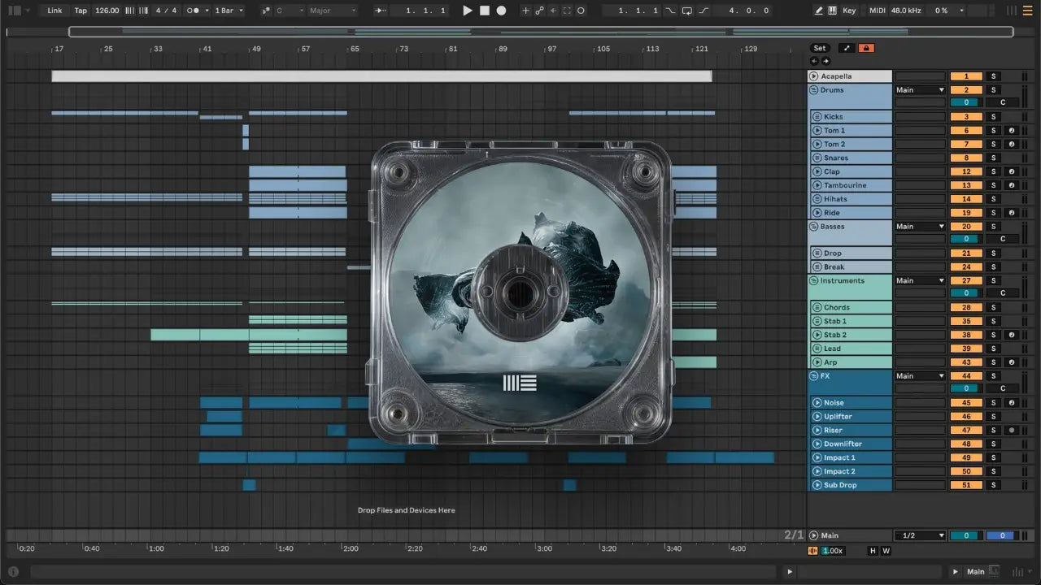Screen dimensions: 1041x585
Task: Arm the Arrangement Record button
Action: [501, 11]
